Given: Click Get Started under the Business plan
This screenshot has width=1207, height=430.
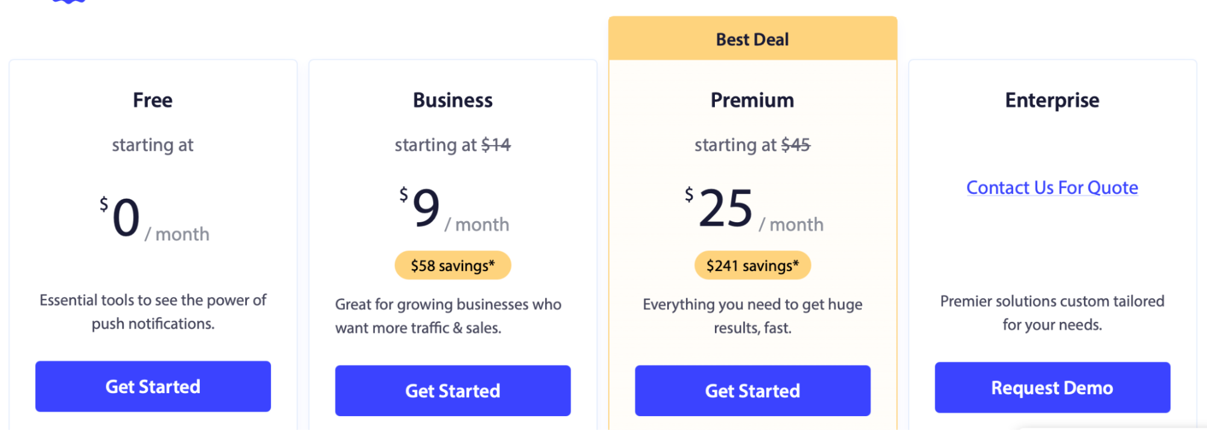Looking at the screenshot, I should tap(453, 391).
